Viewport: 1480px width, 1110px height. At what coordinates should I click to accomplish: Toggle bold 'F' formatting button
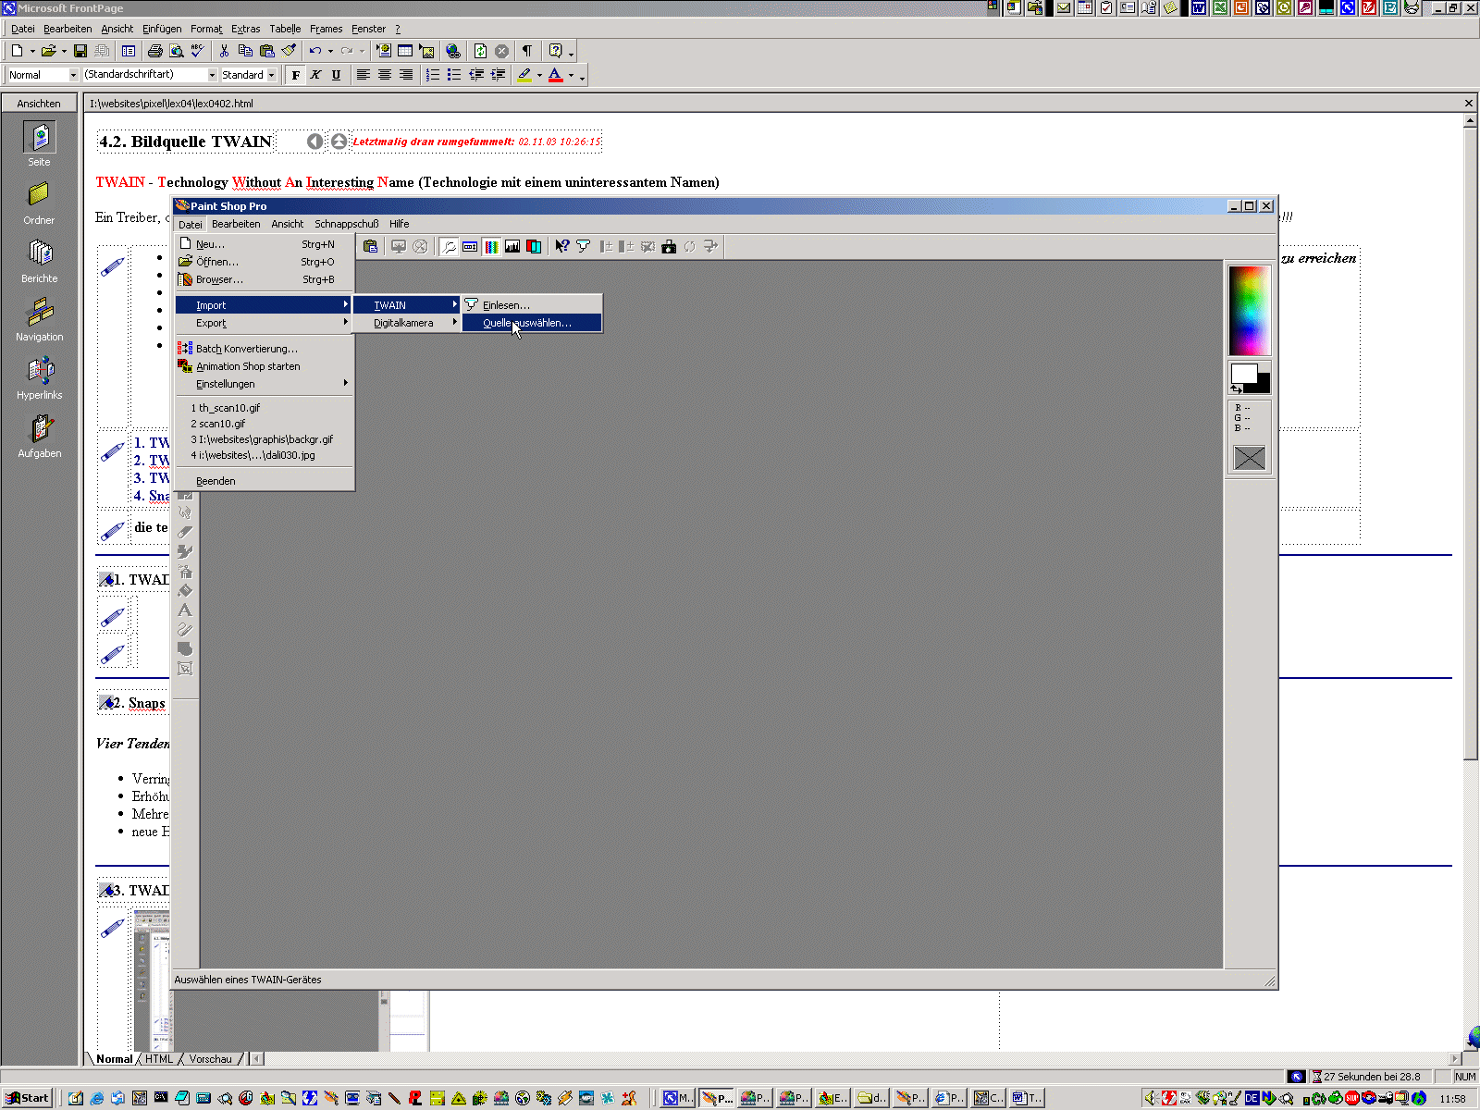[295, 75]
